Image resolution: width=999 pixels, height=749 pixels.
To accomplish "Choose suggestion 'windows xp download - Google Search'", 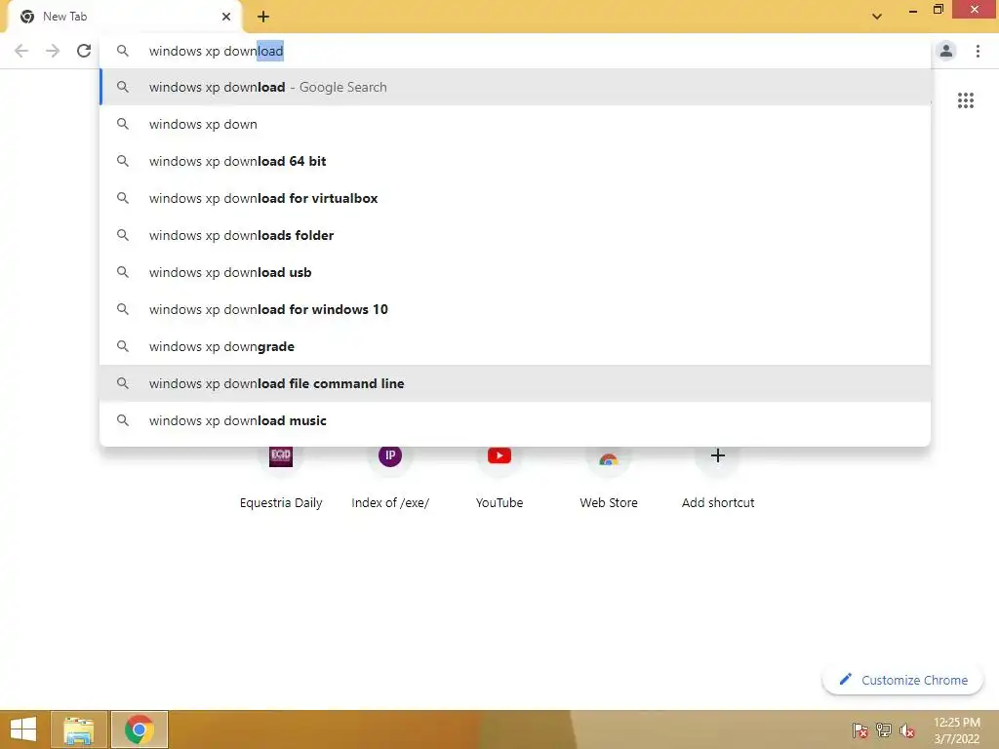I will point(515,87).
